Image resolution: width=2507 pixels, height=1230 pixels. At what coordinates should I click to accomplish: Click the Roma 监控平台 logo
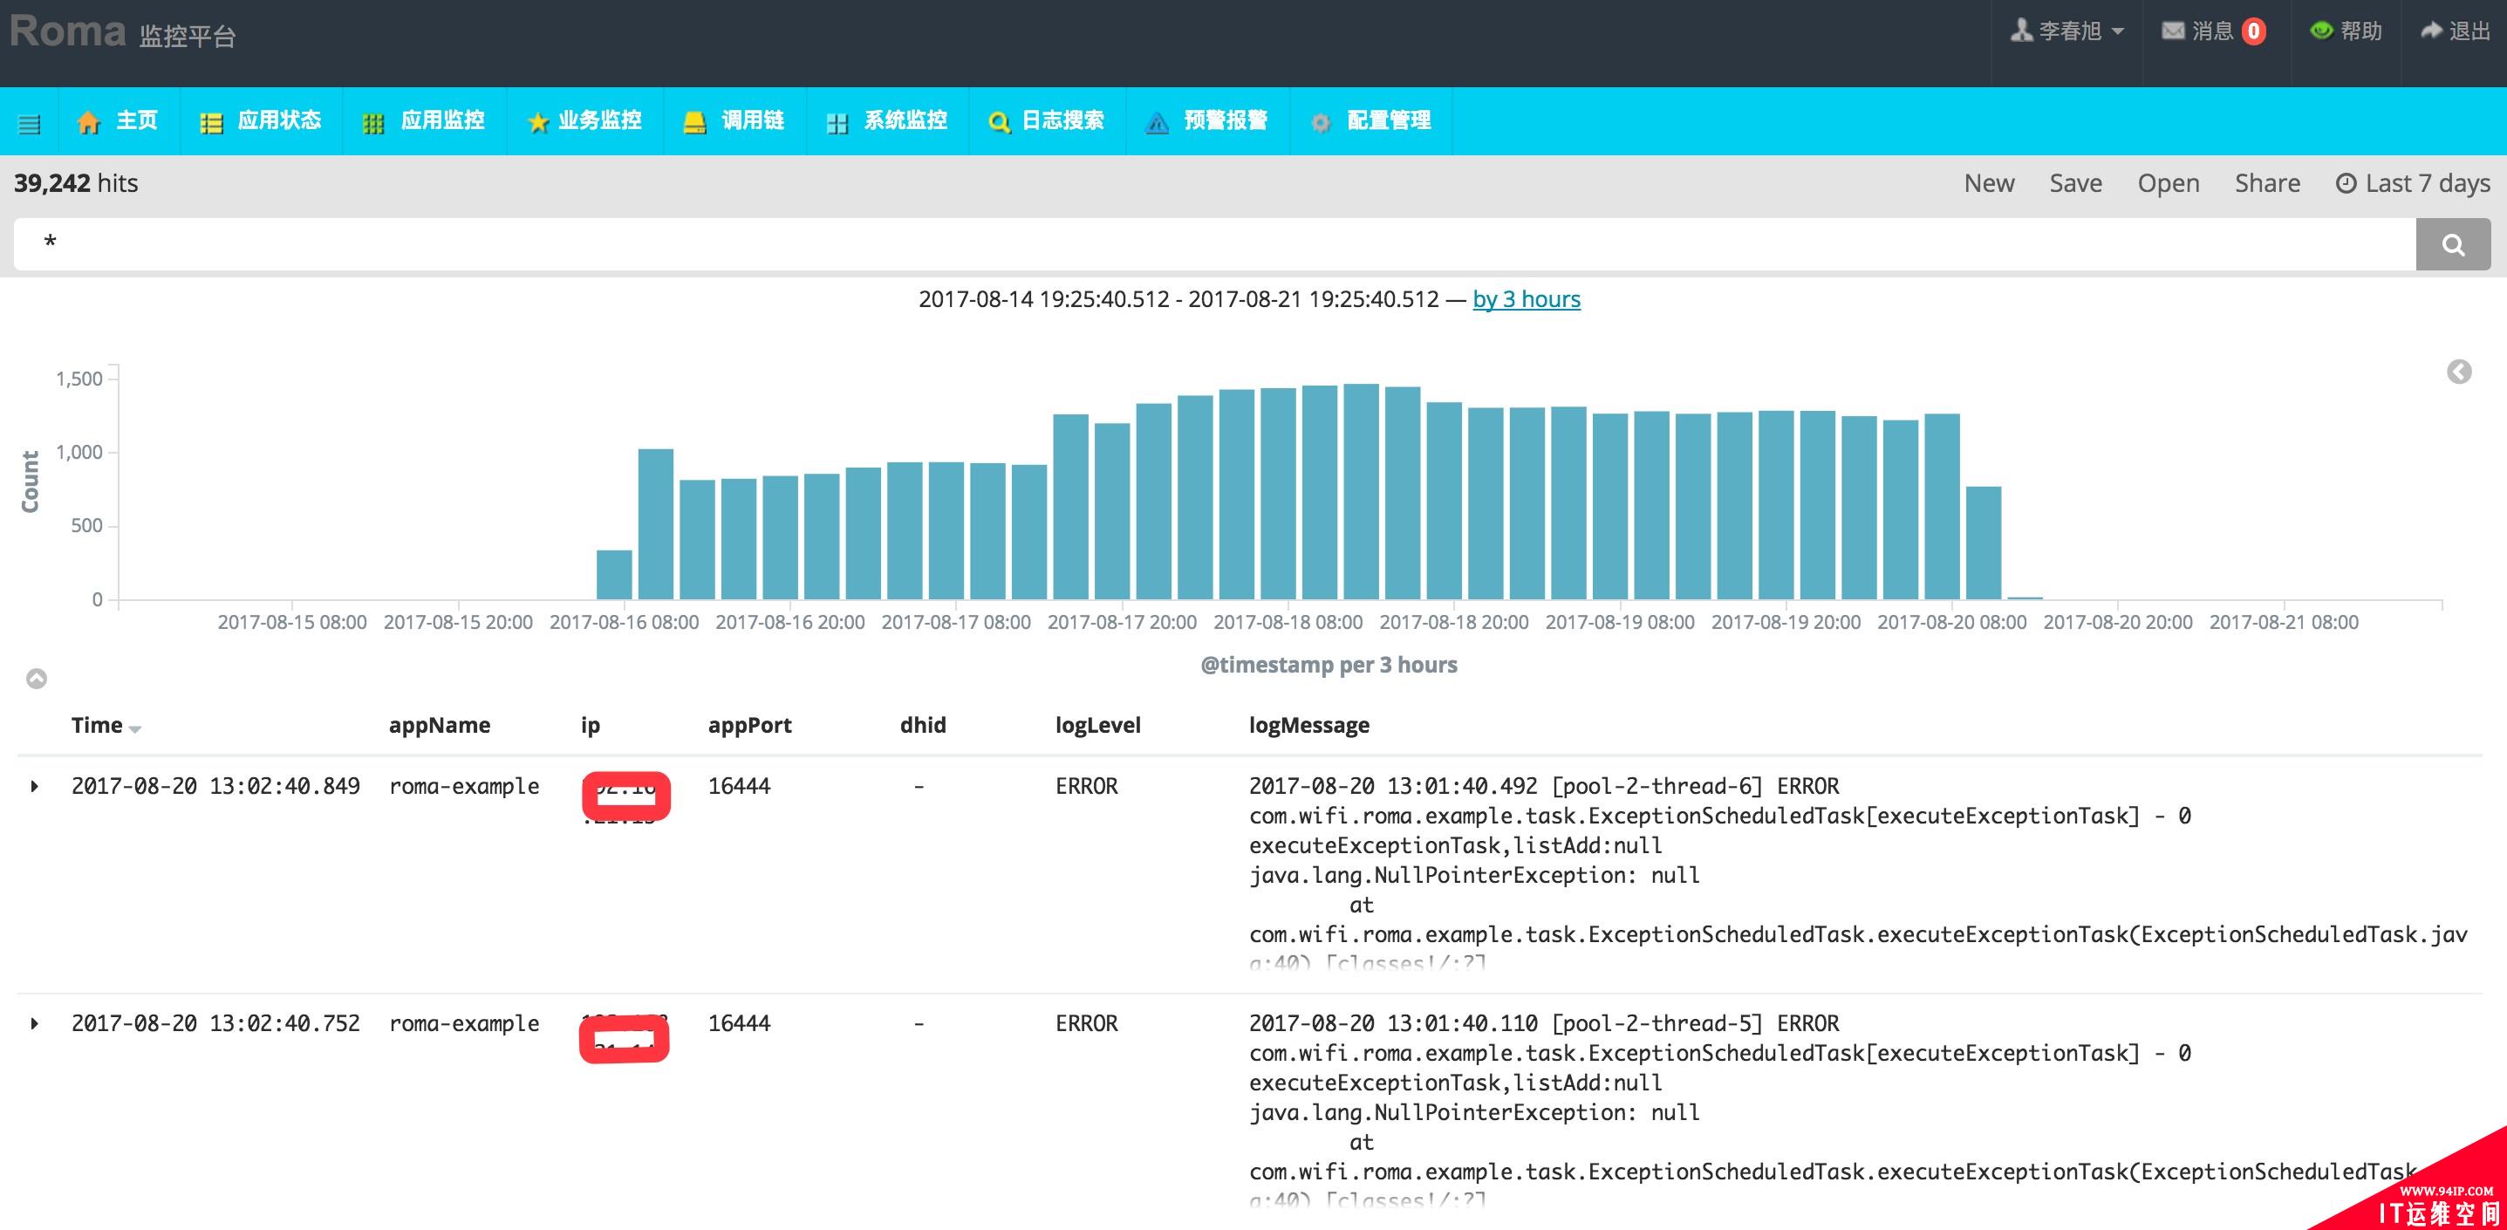coord(123,32)
